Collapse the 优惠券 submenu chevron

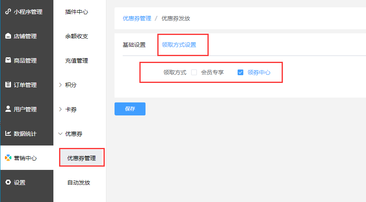click(x=60, y=134)
